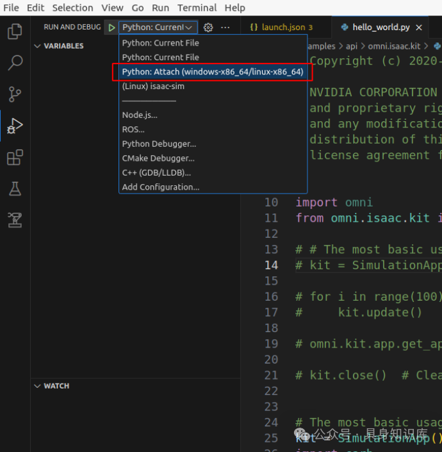
Task: Open the Explorer view in activity bar
Action: pyautogui.click(x=14, y=31)
